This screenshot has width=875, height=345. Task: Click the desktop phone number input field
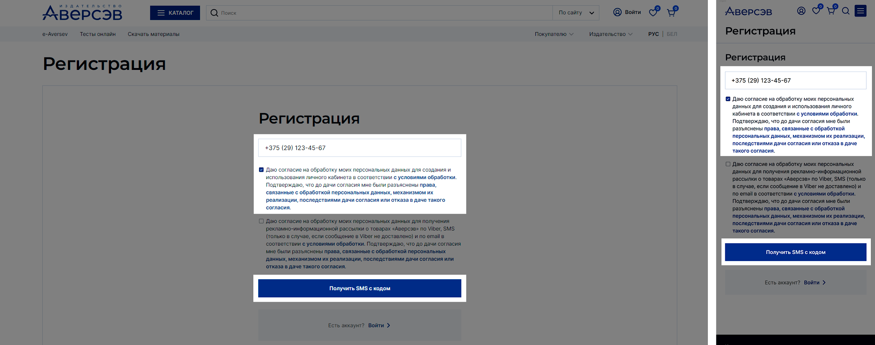(359, 148)
